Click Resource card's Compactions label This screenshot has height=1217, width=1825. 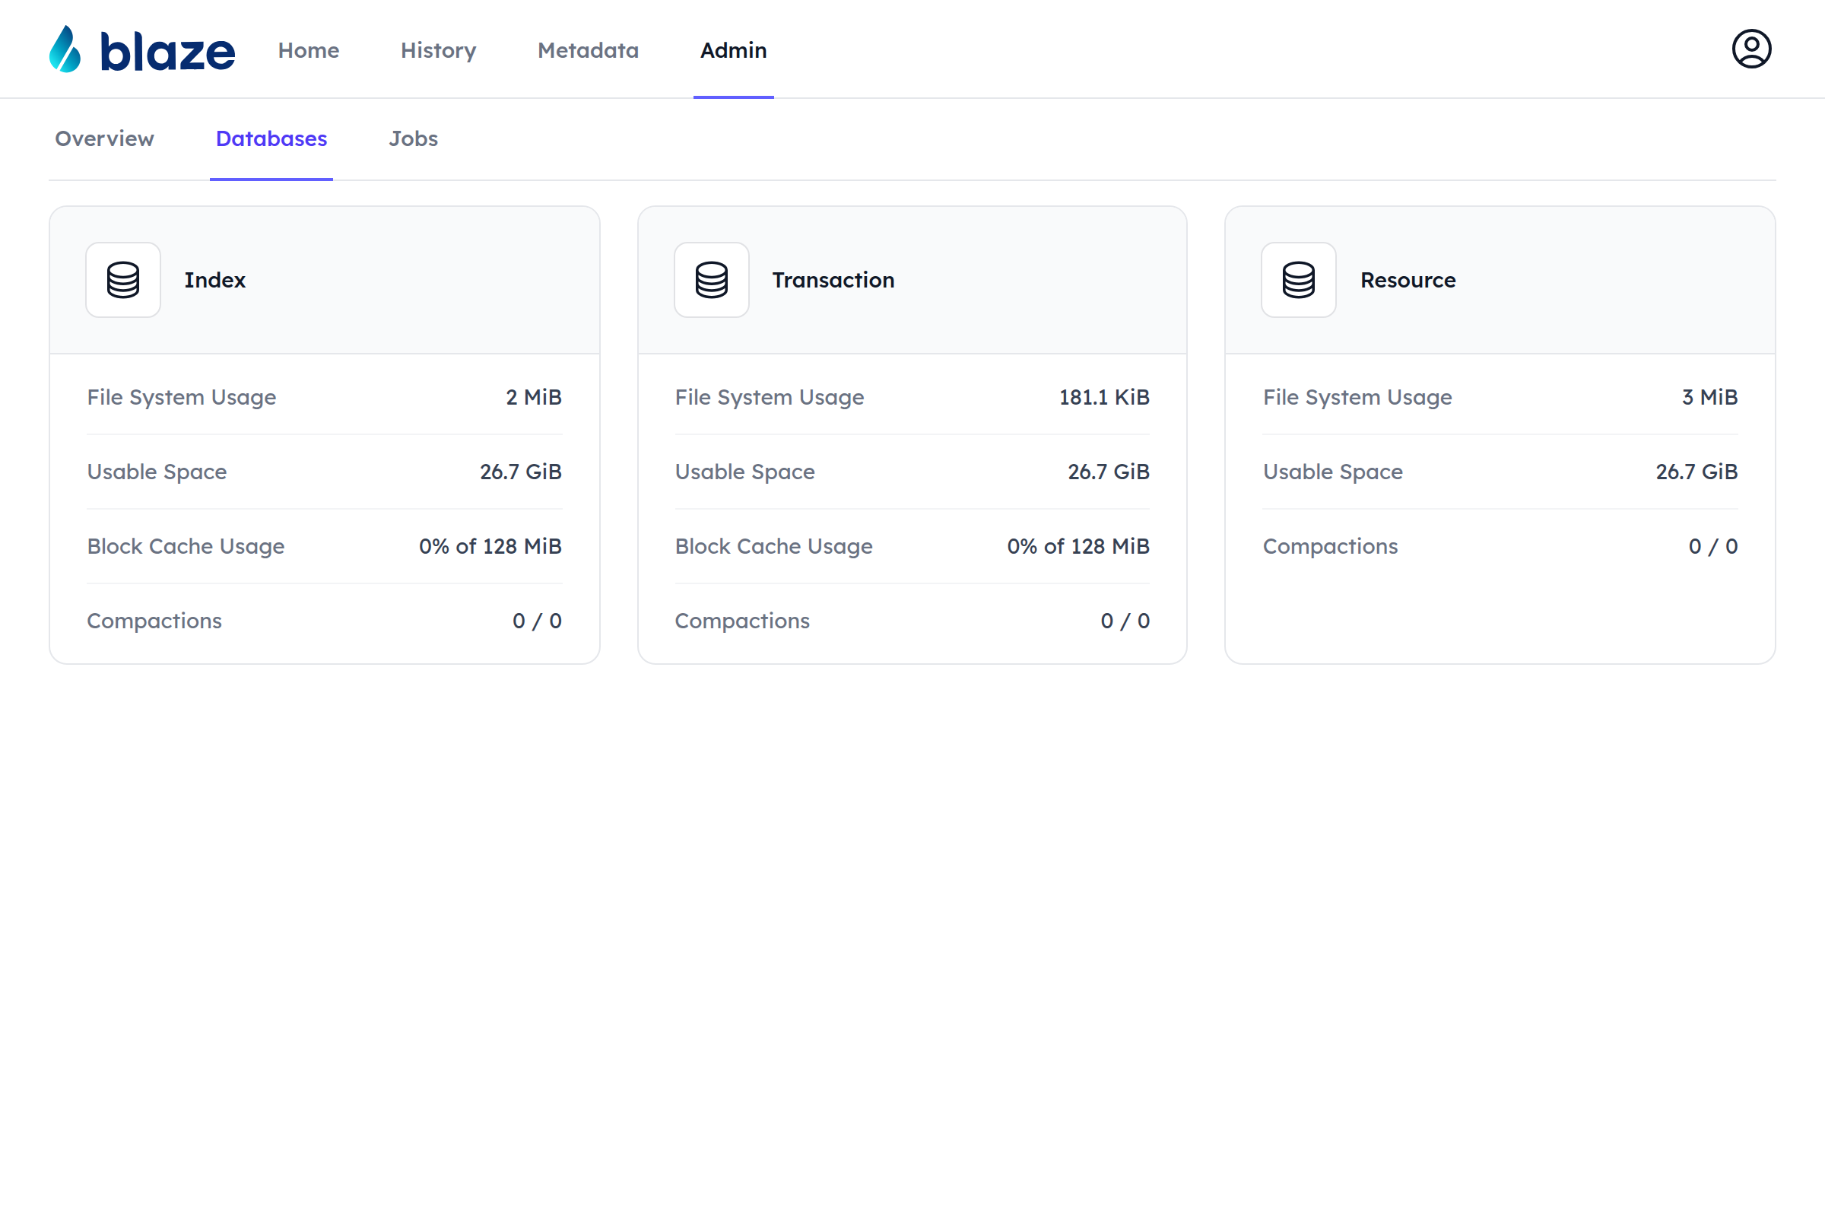pyautogui.click(x=1331, y=546)
